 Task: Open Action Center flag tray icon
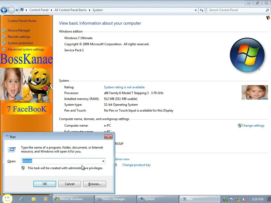231,199
